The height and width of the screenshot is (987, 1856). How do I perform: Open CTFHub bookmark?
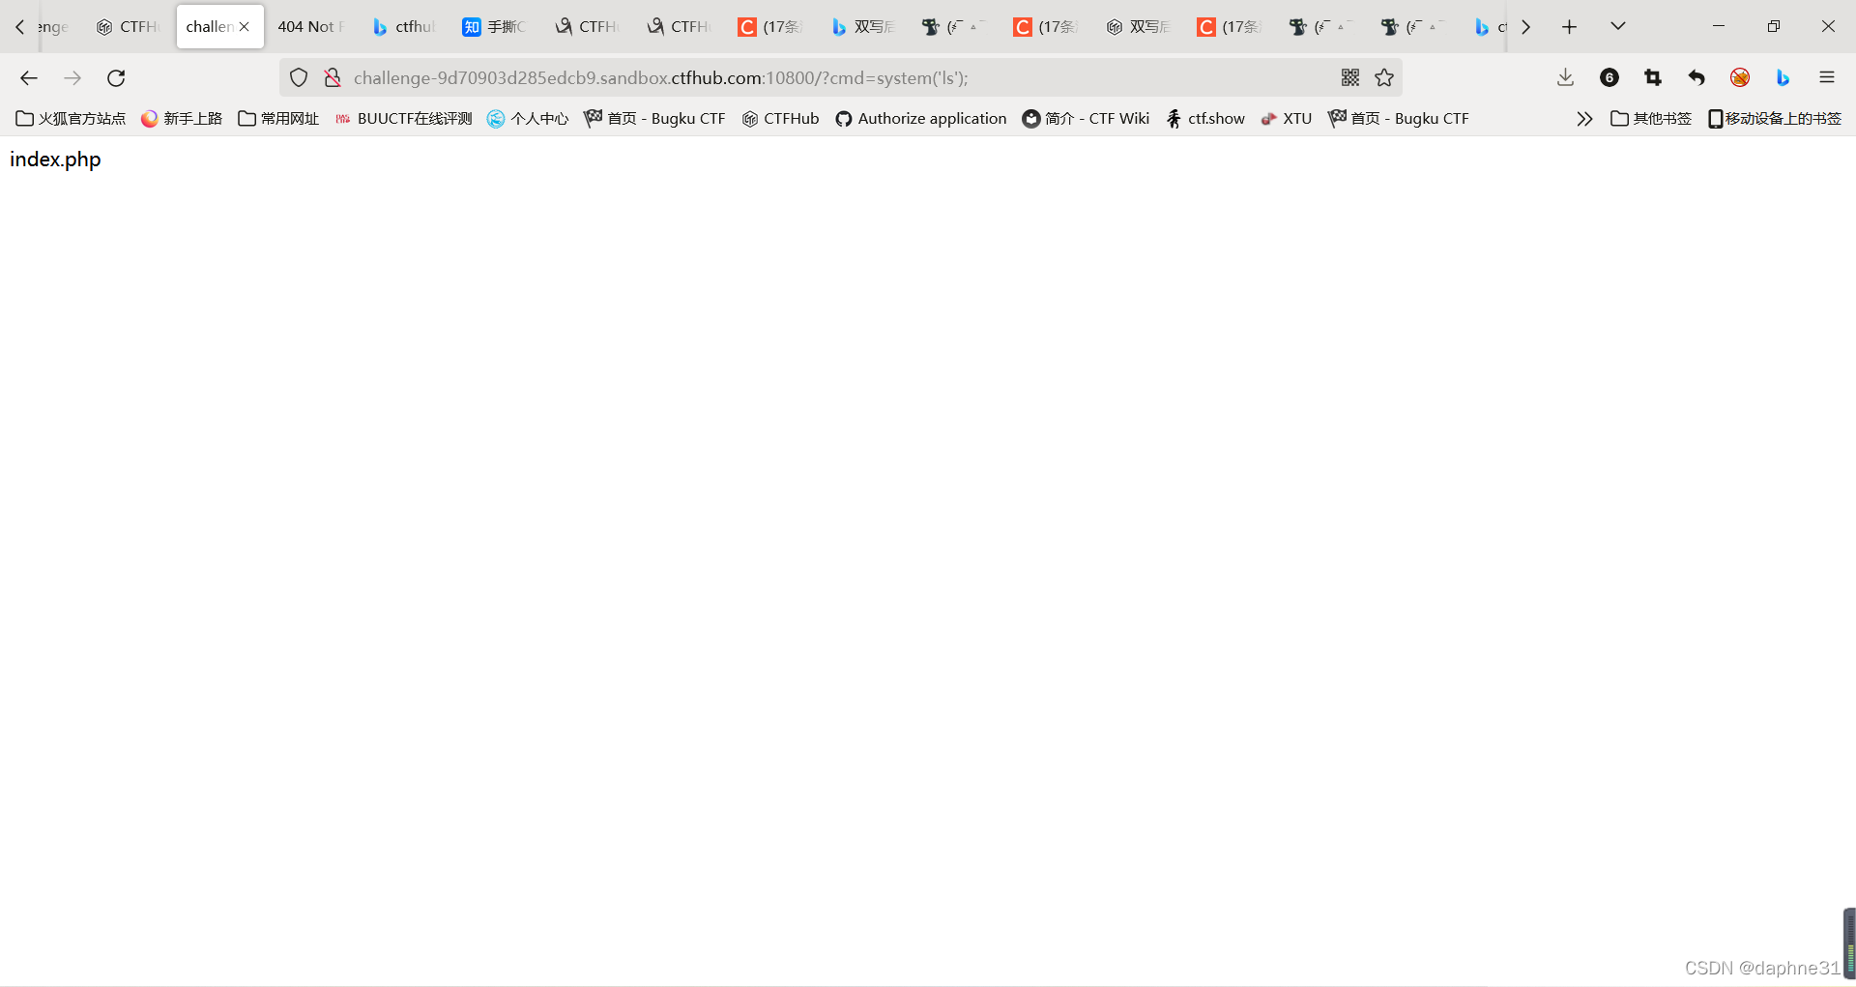coord(780,119)
